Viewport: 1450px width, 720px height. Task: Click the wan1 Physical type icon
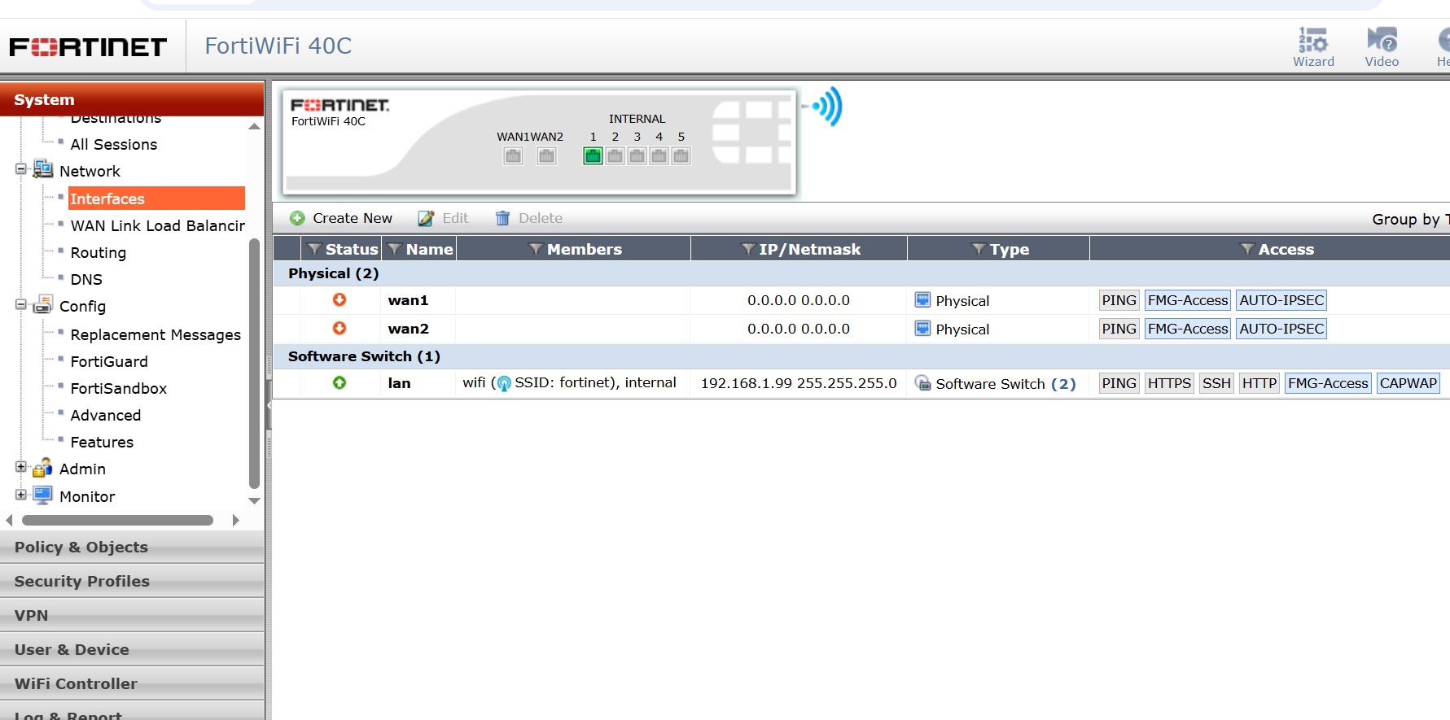pyautogui.click(x=922, y=299)
